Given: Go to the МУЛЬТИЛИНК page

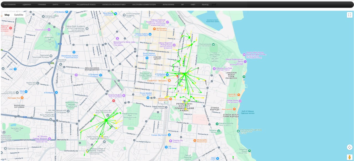Looking at the screenshot, I should coord(168,5).
